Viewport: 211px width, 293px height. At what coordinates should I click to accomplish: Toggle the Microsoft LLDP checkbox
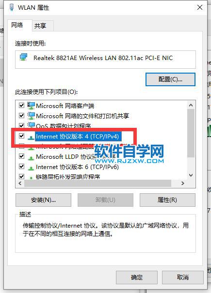tap(22, 156)
